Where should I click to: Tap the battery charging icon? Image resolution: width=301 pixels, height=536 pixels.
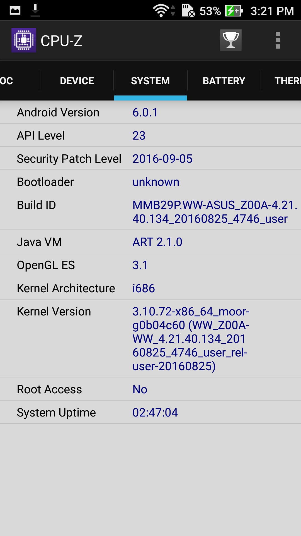click(234, 11)
